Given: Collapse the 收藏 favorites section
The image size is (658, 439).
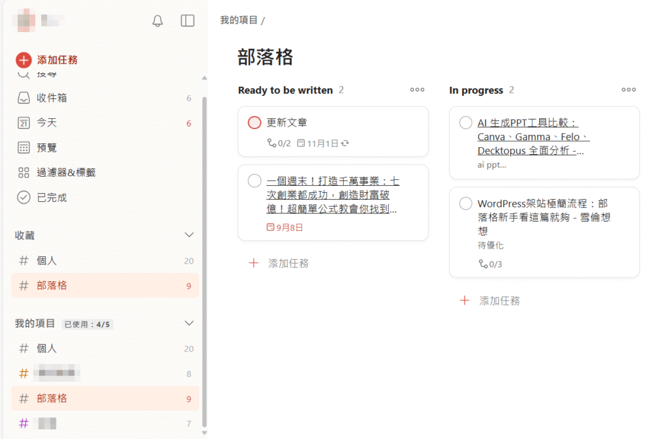Looking at the screenshot, I should [x=189, y=235].
